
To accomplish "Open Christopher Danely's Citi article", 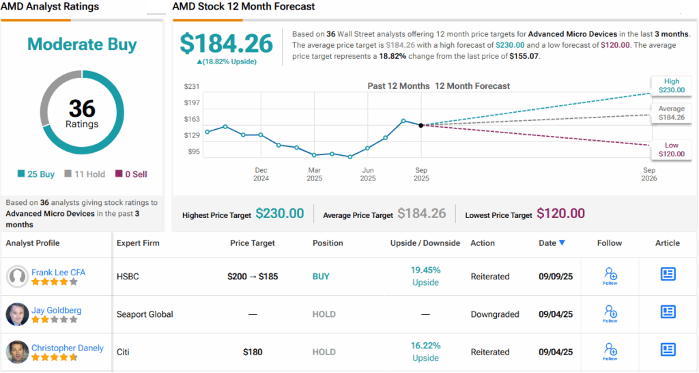I will [x=668, y=350].
